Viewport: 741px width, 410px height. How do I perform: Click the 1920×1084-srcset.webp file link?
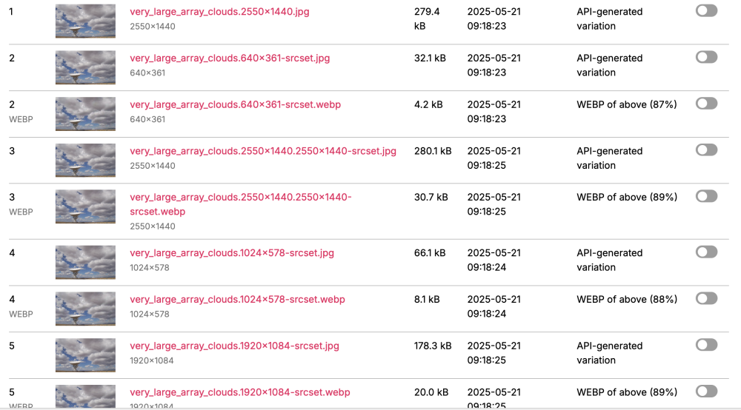239,393
